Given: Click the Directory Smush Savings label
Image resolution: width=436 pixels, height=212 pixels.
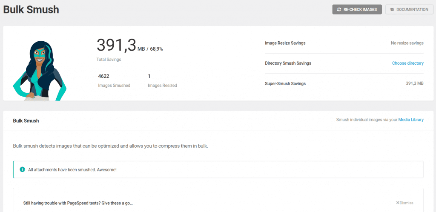Looking at the screenshot, I should coord(288,63).
